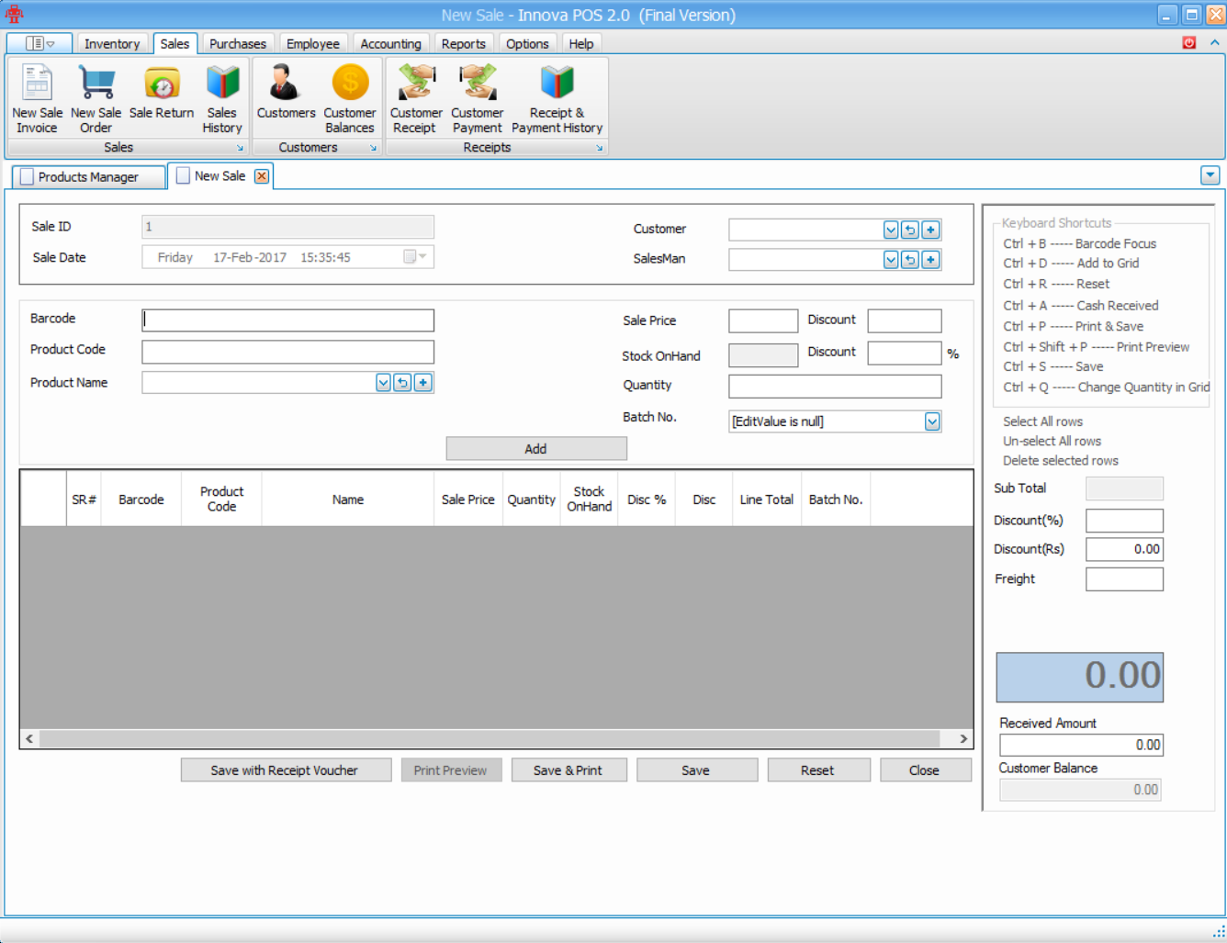Open the Accounting ribbon tab
Screen dimensions: 1227x943
390,44
